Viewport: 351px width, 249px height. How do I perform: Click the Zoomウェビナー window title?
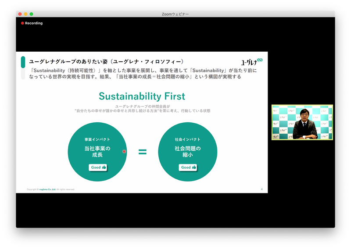(x=175, y=14)
